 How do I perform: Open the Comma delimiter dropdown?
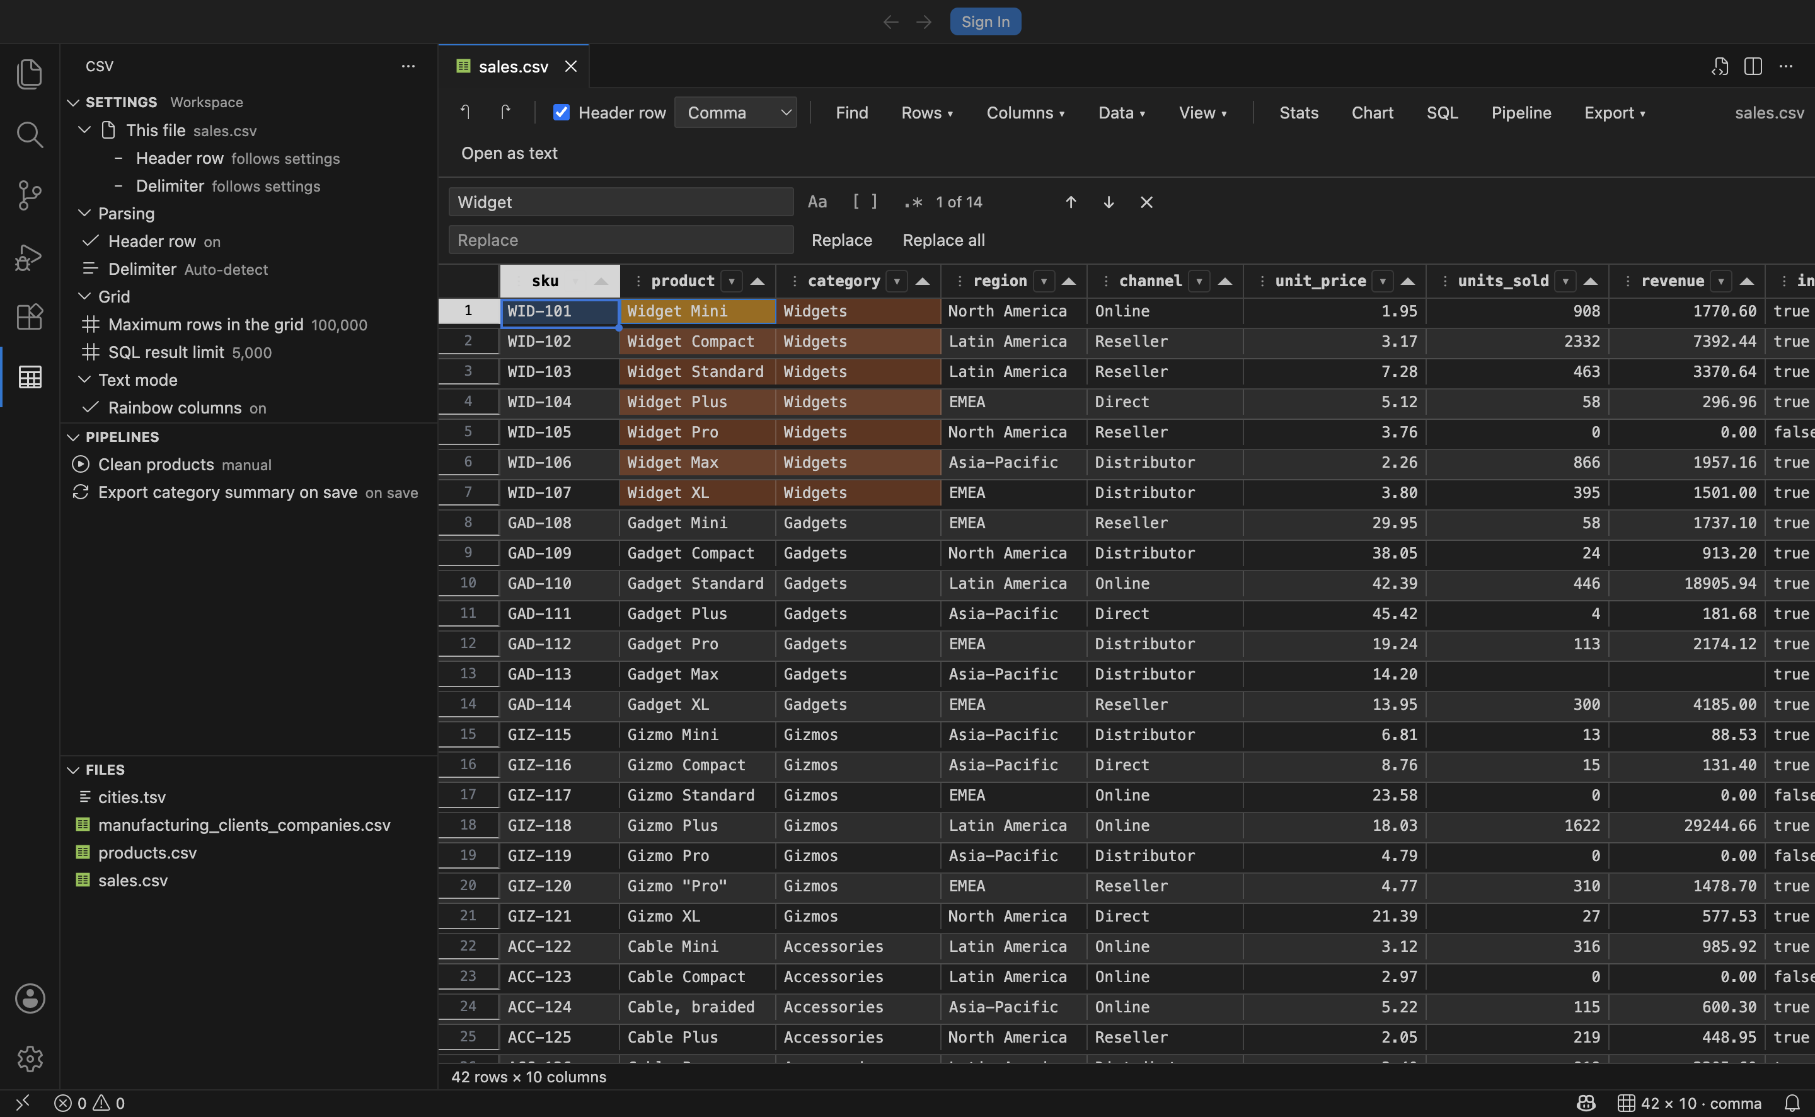pos(735,112)
